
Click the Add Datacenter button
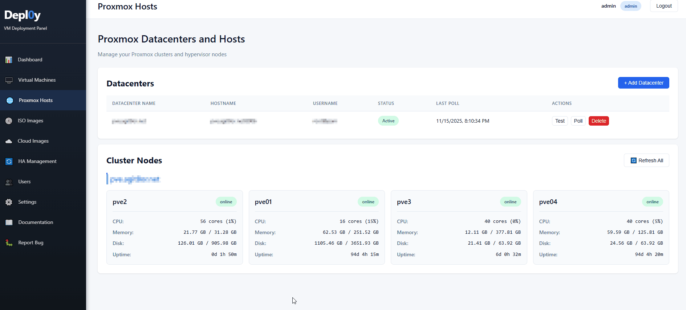click(x=644, y=83)
